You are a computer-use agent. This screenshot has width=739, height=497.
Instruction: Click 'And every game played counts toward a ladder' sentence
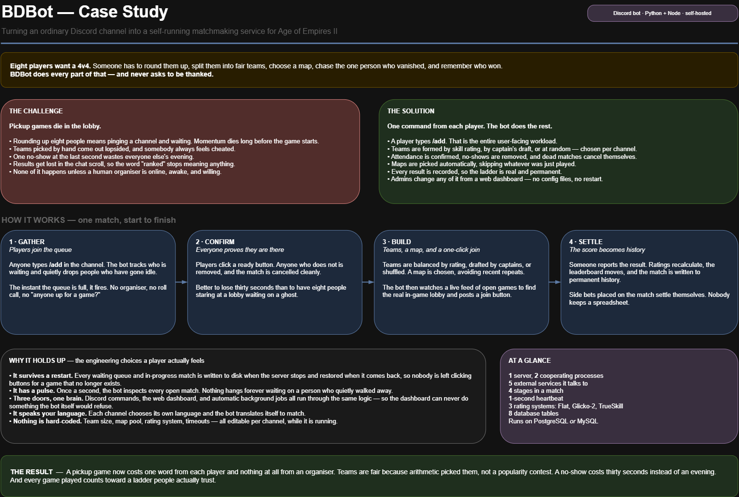pyautogui.click(x=113, y=480)
